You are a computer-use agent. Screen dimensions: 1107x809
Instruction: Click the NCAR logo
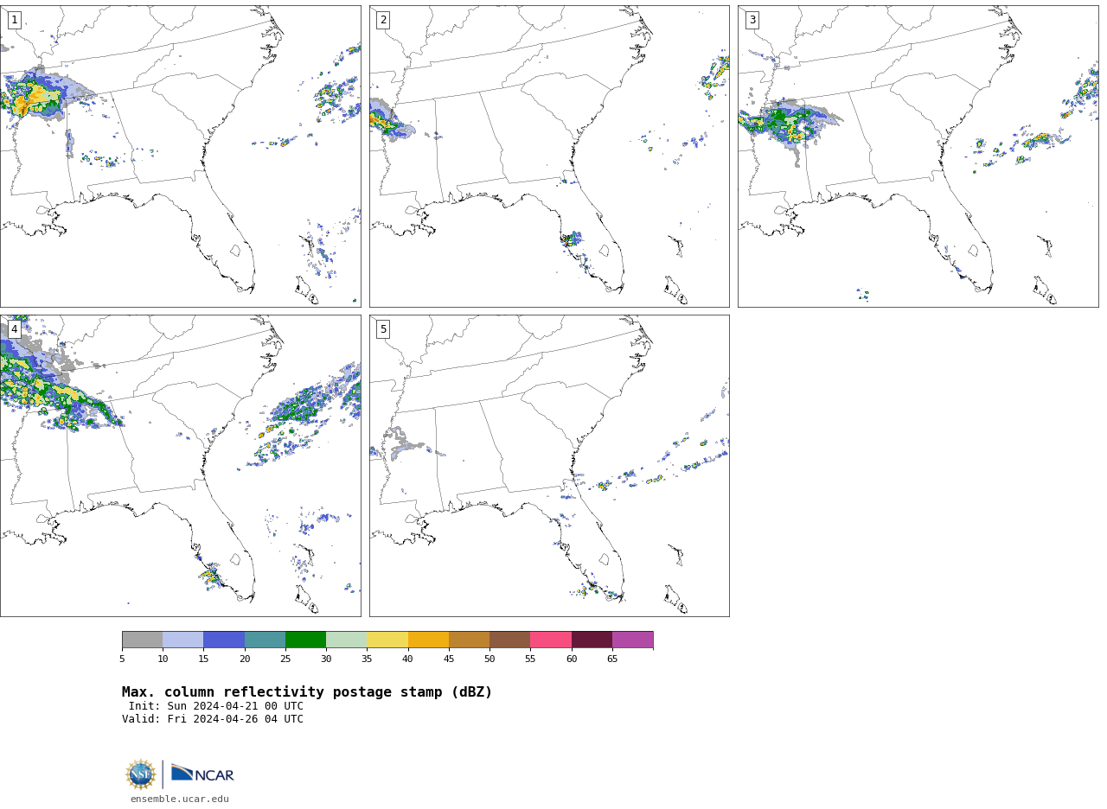(202, 774)
